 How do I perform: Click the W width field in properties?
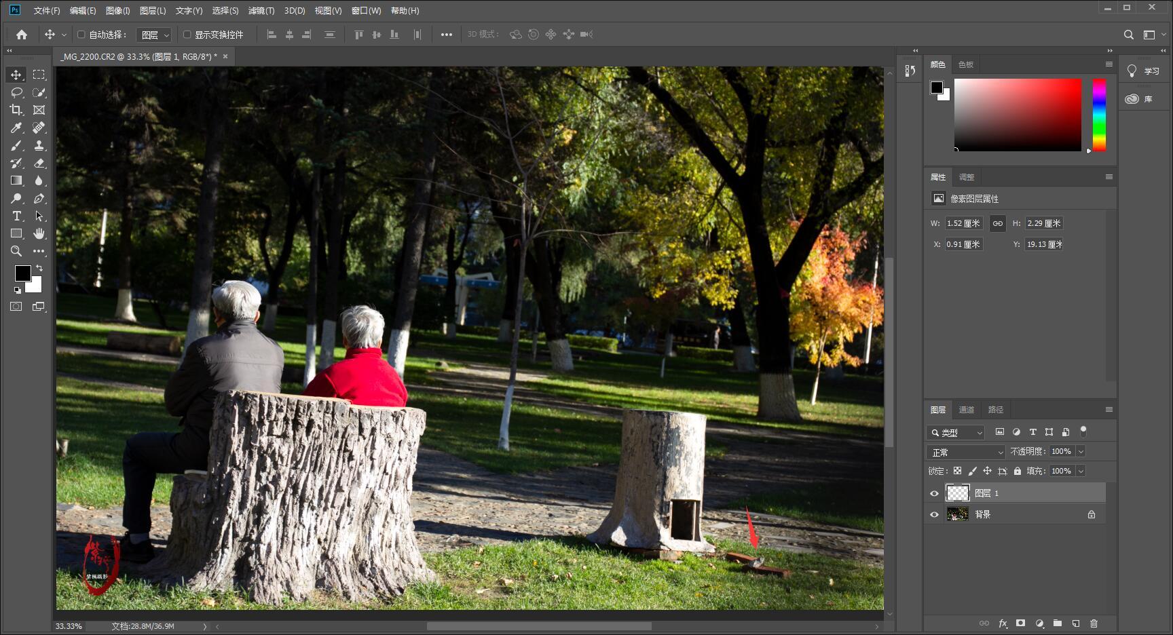963,223
